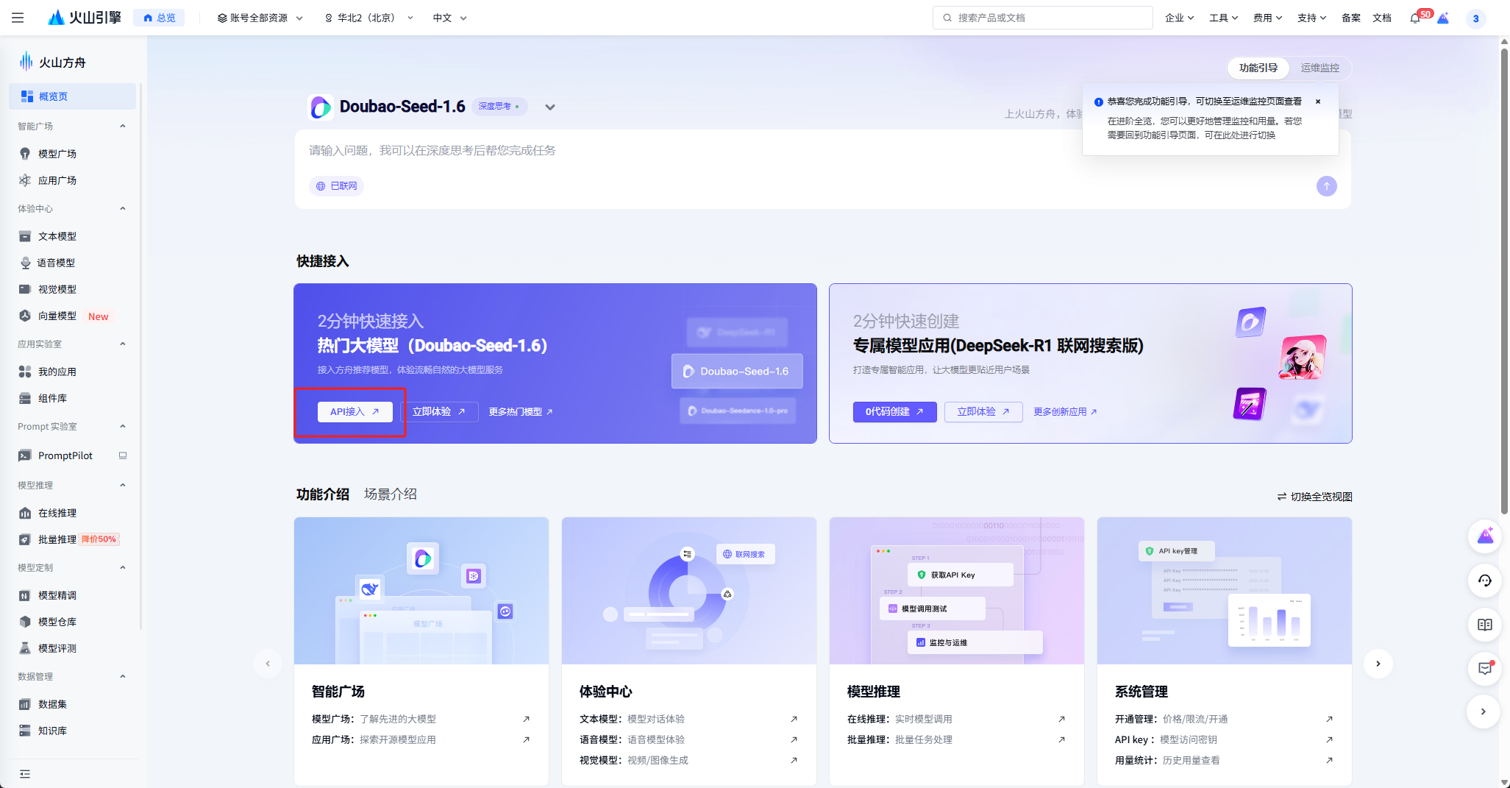The height and width of the screenshot is (788, 1510).
Task: Select the 功能介绍 tab
Action: [x=323, y=494]
